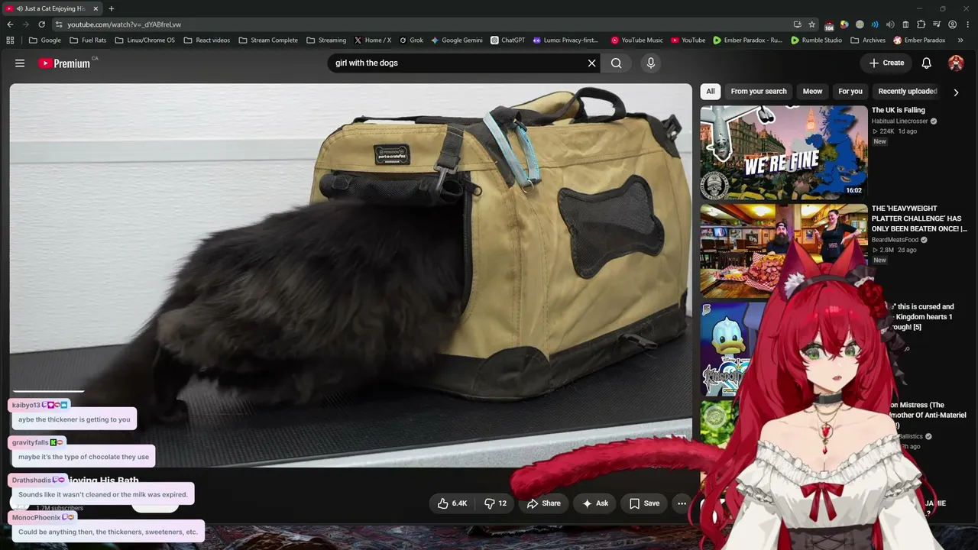Go to YouTube Premium home logo
Image resolution: width=978 pixels, height=550 pixels.
coord(64,63)
